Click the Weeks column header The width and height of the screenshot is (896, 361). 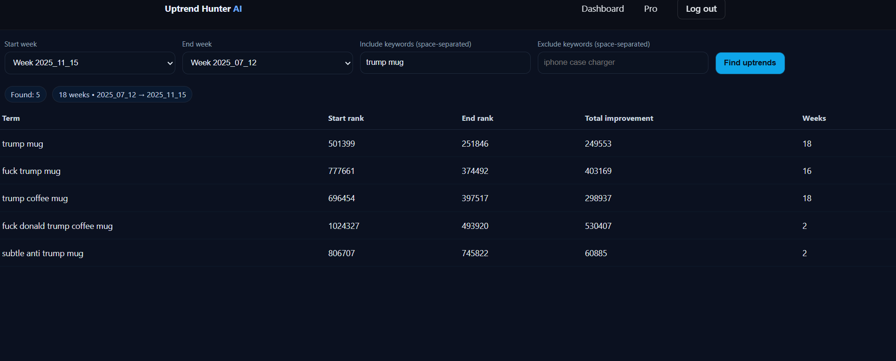click(814, 118)
